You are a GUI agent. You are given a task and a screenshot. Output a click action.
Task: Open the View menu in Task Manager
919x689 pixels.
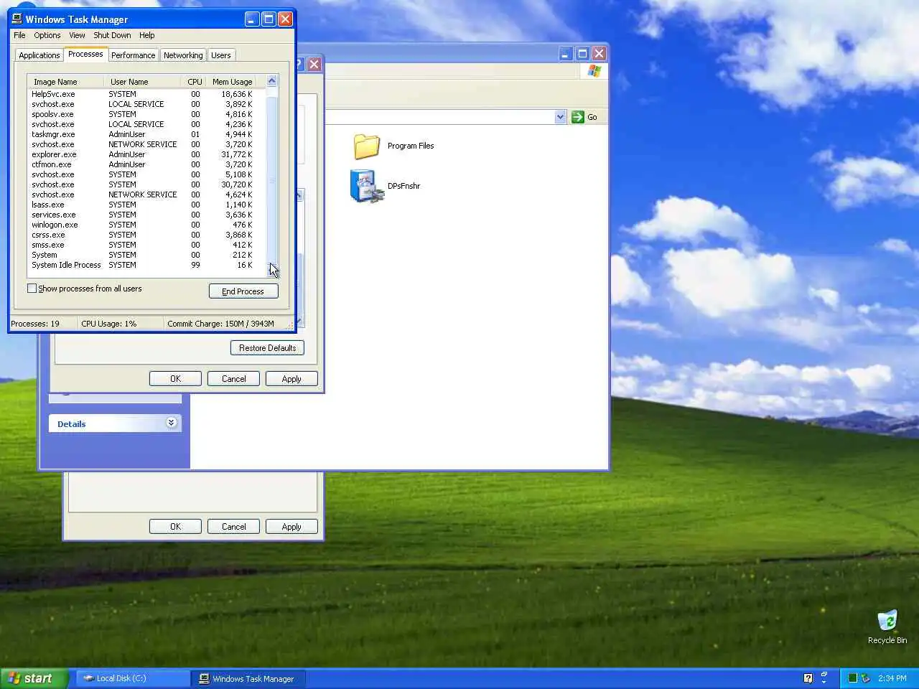coord(77,35)
